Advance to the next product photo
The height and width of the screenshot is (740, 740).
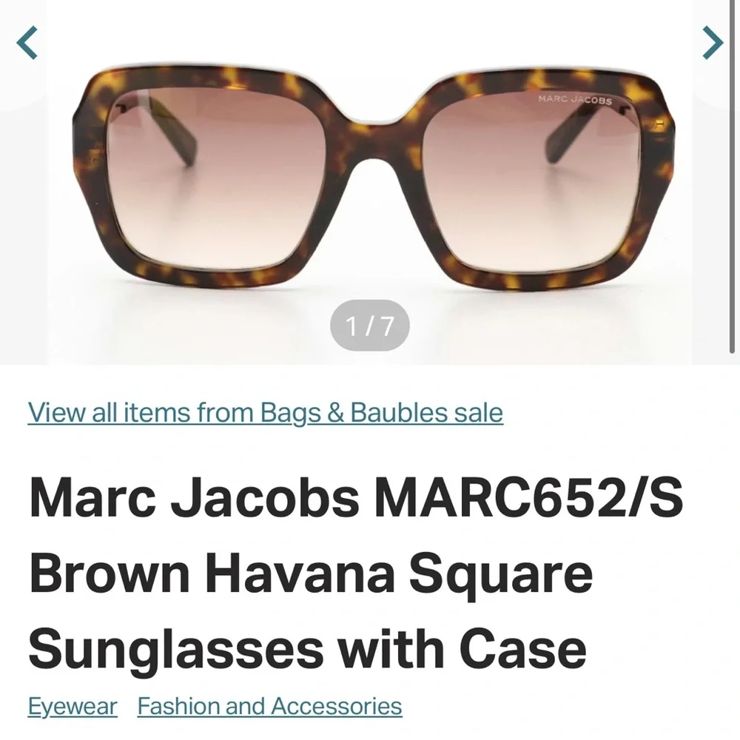(713, 43)
